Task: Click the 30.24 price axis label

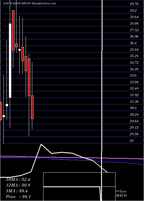Action: [x=134, y=115]
